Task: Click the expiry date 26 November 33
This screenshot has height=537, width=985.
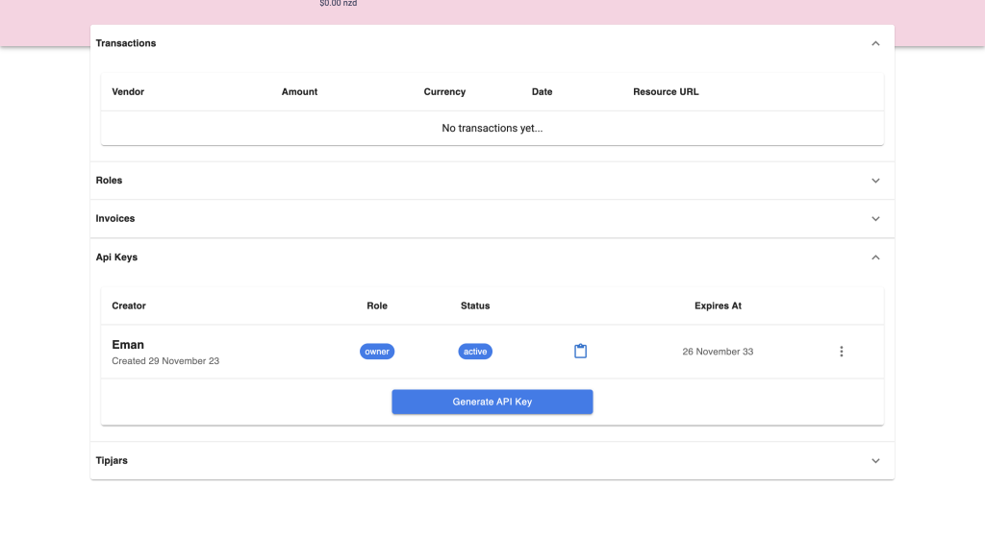Action: coord(718,352)
